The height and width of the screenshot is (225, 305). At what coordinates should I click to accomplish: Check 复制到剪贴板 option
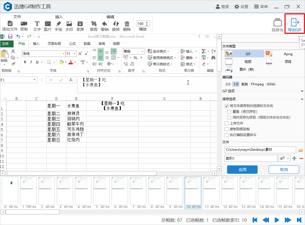pyautogui.click(x=226, y=129)
